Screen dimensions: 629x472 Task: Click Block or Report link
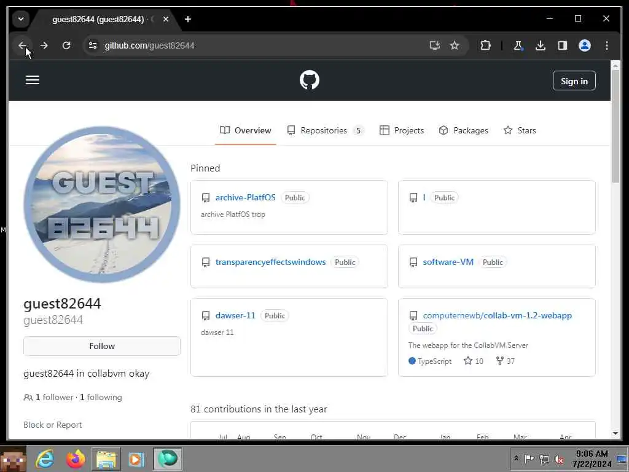tap(53, 425)
